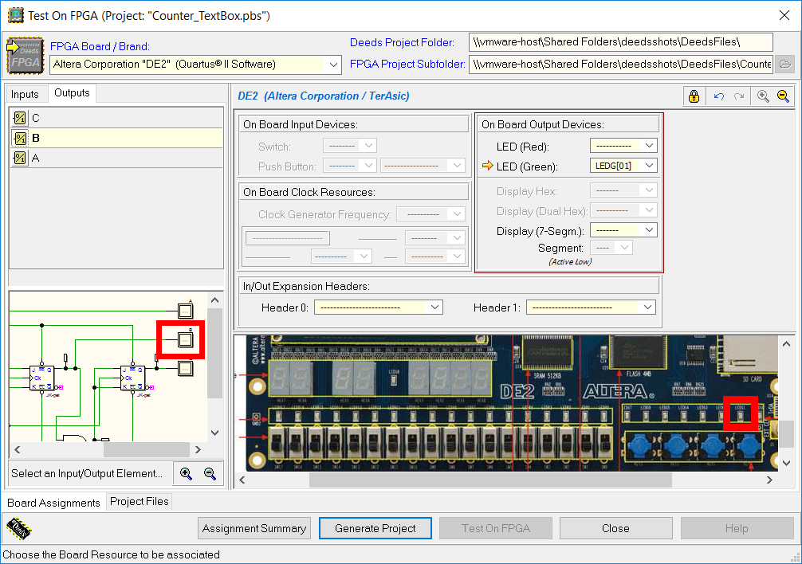
Task: Click the Assignment Summary button
Action: (x=254, y=528)
